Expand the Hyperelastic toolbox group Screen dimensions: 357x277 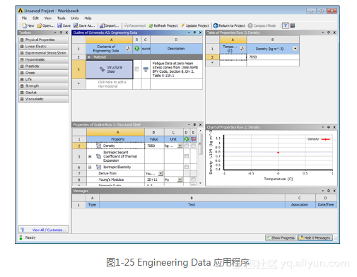point(22,59)
